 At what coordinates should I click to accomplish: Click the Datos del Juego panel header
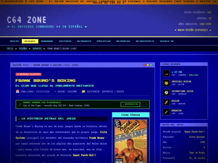point(184,125)
